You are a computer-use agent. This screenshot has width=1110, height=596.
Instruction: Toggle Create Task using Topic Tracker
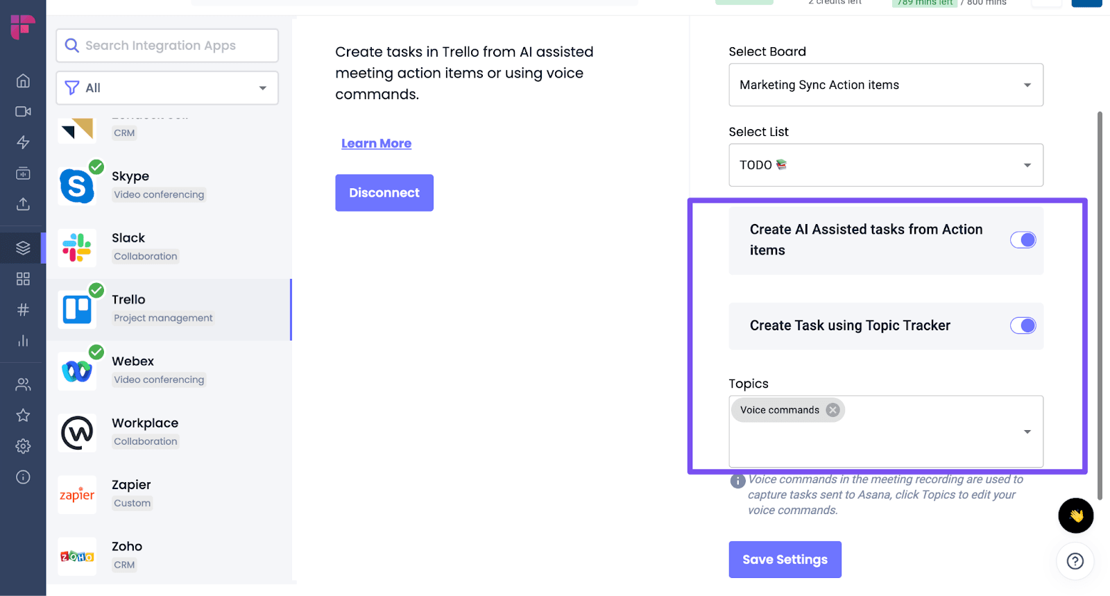1023,325
